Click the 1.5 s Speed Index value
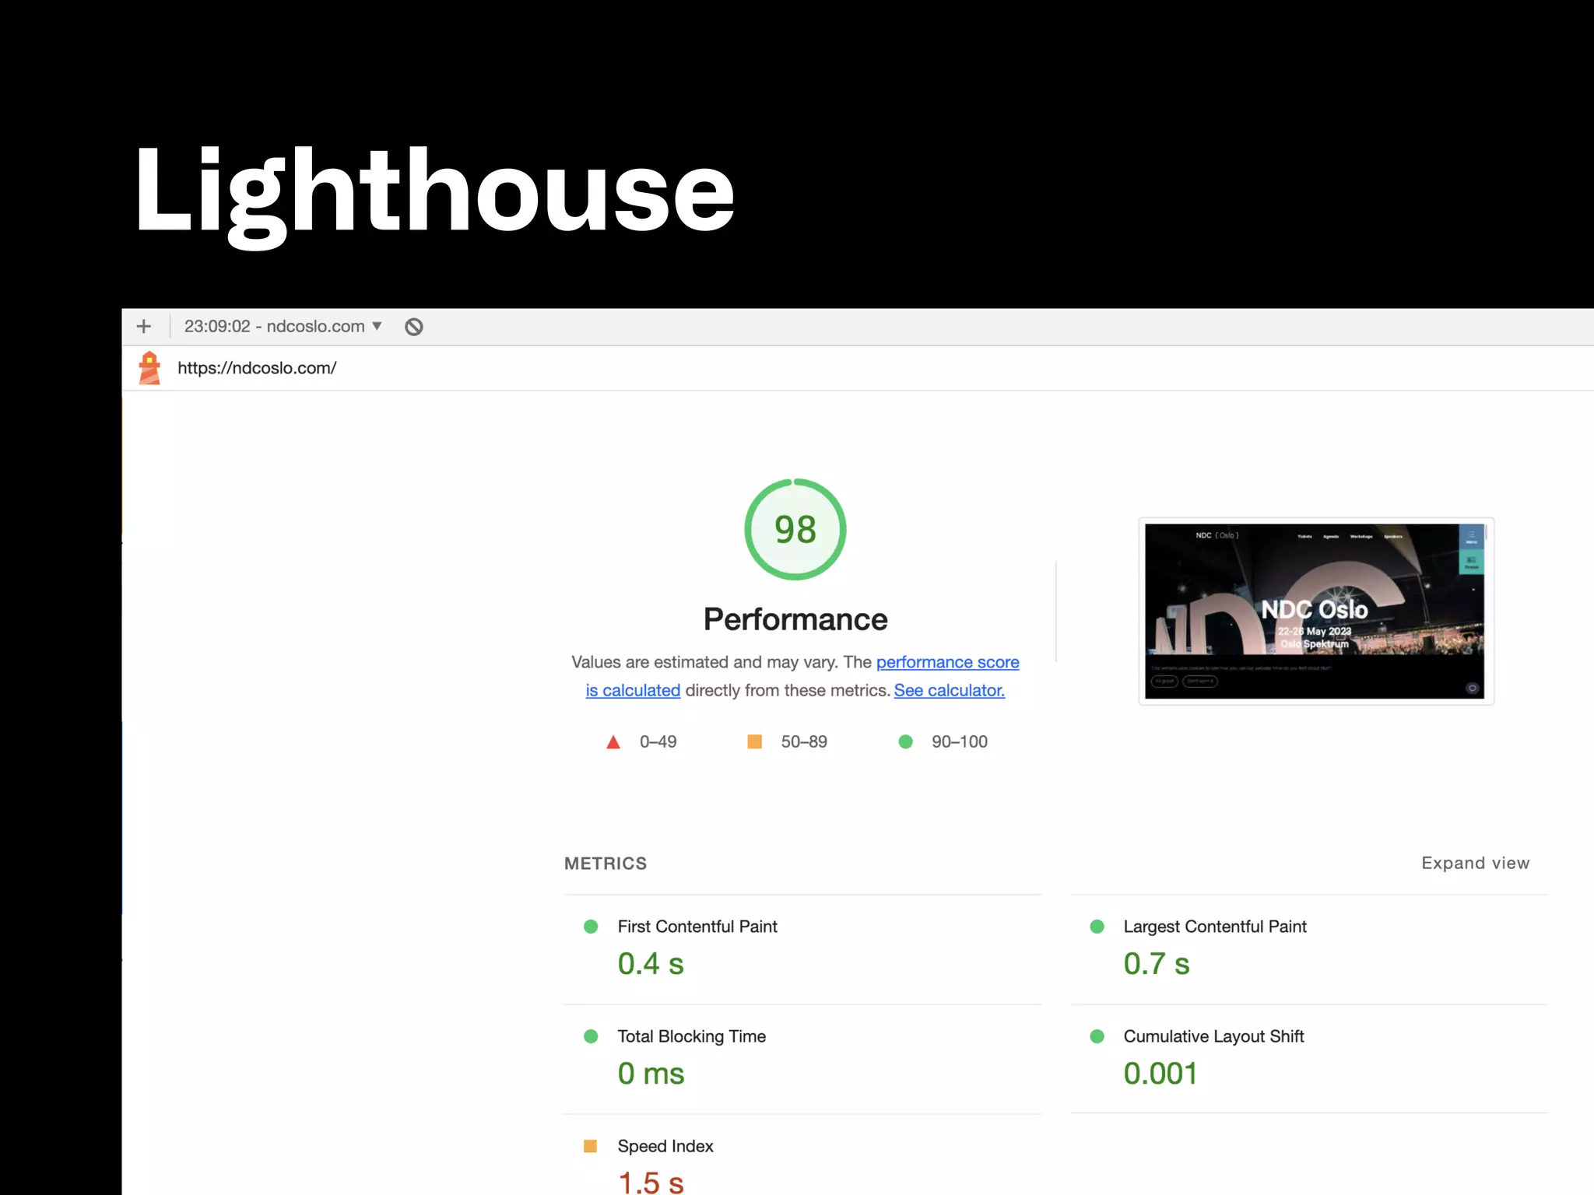Viewport: 1594px width, 1195px height. 651,1183
